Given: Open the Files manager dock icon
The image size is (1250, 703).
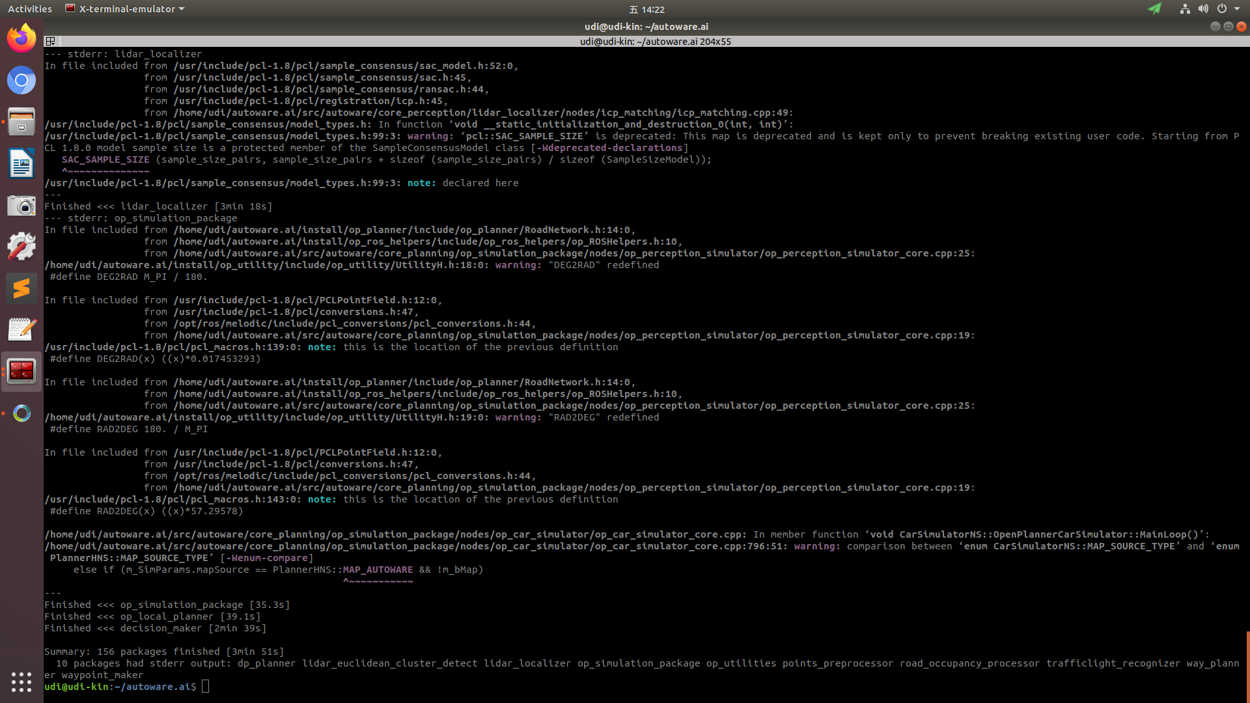Looking at the screenshot, I should click(21, 122).
